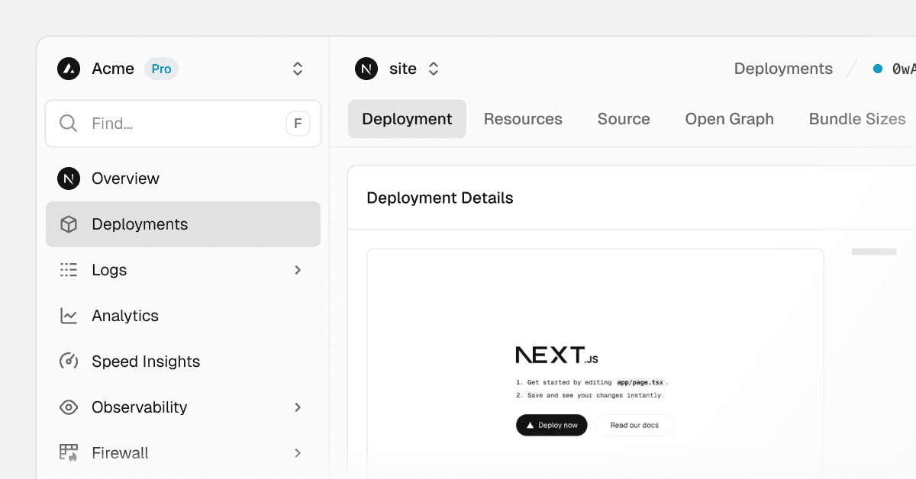Screen dimensions: 916x479
Task: Expand the Firewall submenu chevron
Action: tap(298, 453)
